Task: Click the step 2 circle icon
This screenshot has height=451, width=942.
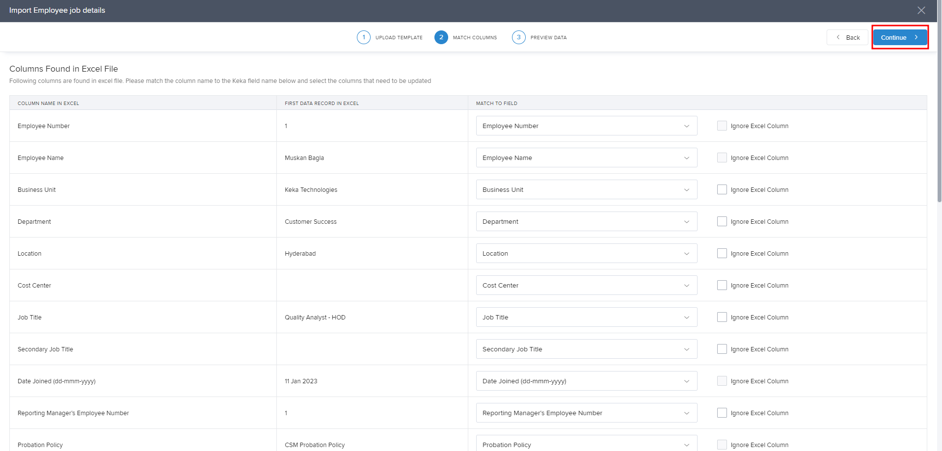Action: click(x=441, y=37)
